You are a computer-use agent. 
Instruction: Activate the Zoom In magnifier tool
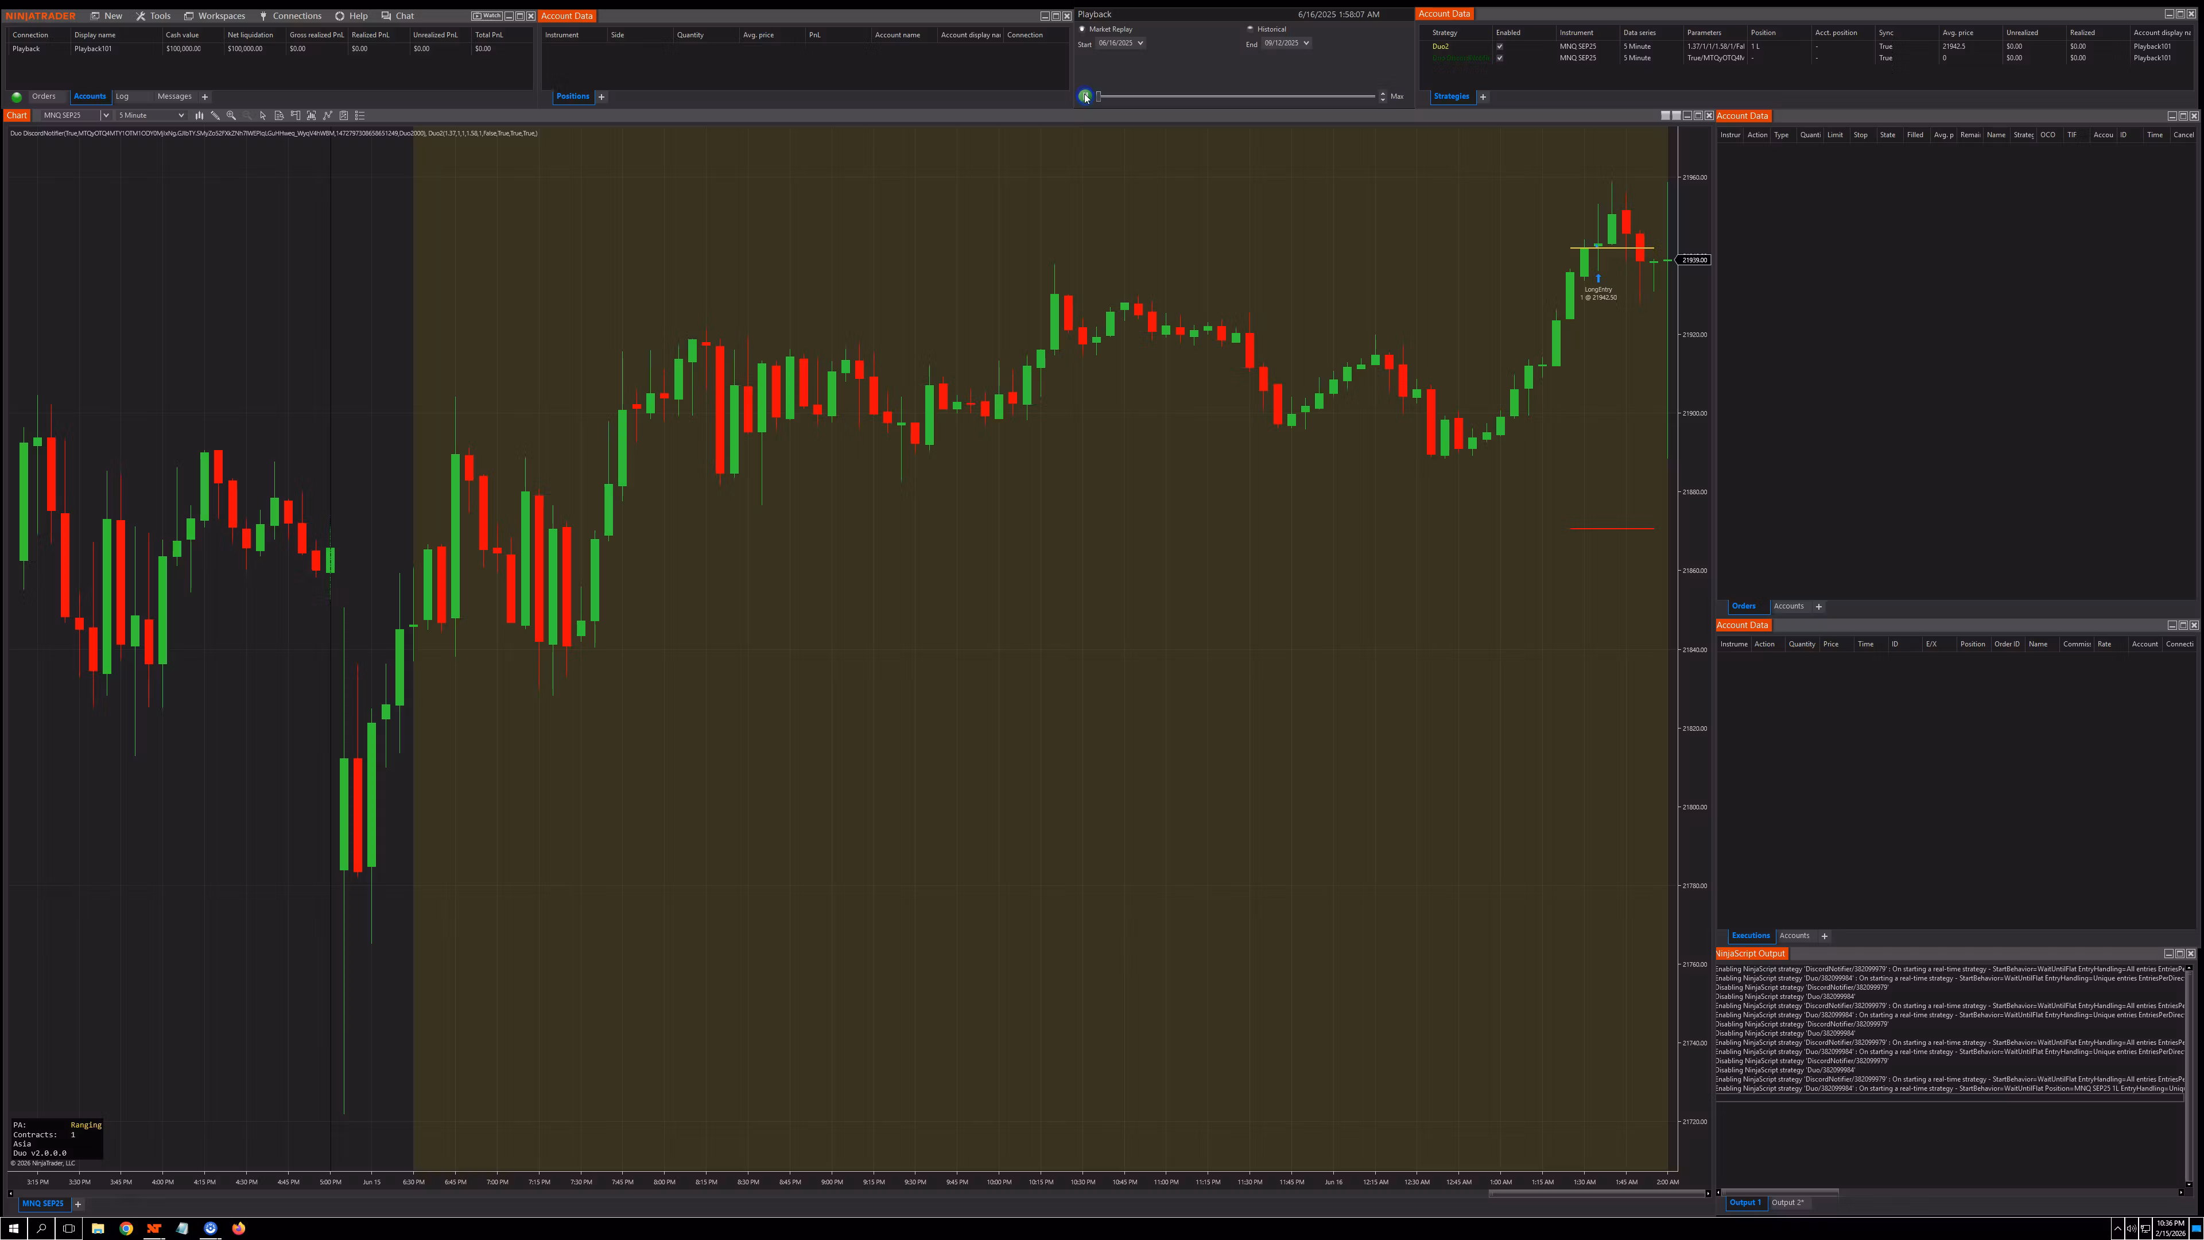231,115
